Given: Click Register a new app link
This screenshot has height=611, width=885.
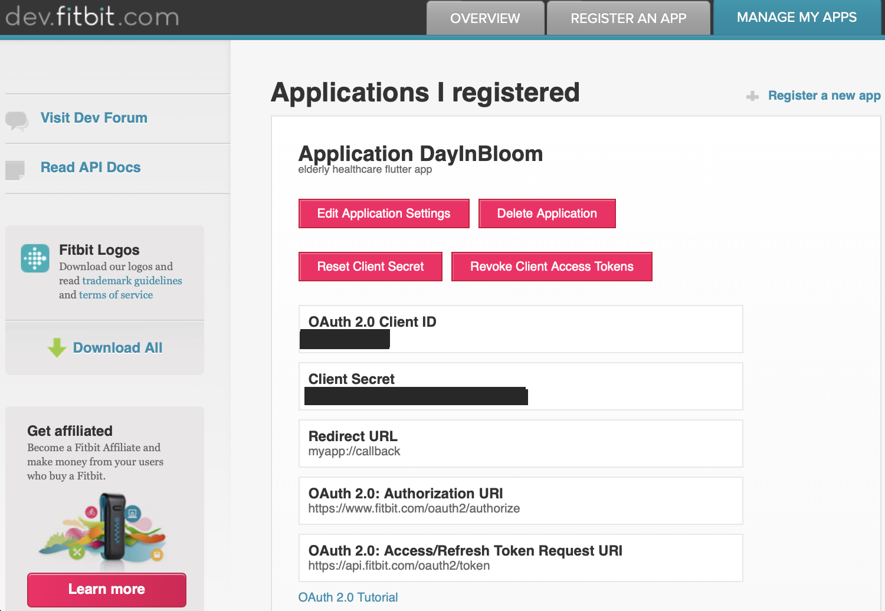Looking at the screenshot, I should [x=824, y=96].
